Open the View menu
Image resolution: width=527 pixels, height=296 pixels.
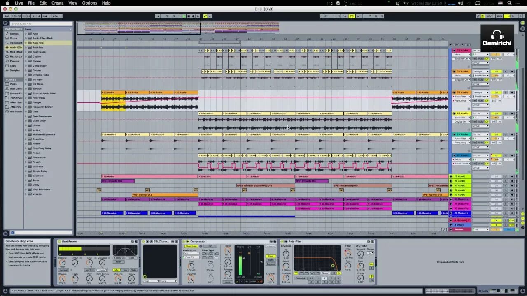73,3
